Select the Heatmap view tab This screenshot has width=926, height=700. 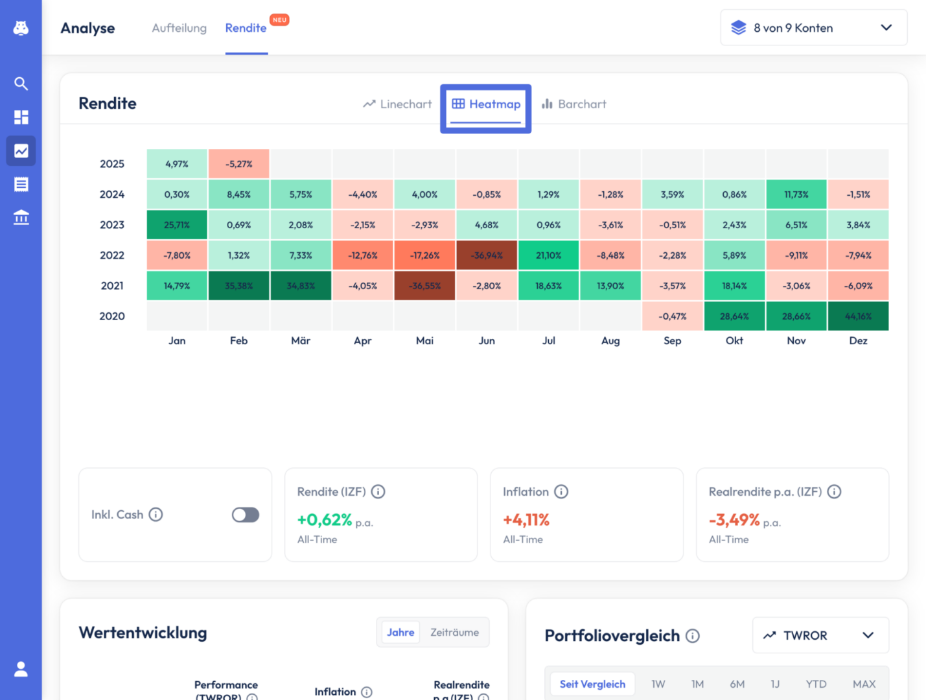pos(486,104)
